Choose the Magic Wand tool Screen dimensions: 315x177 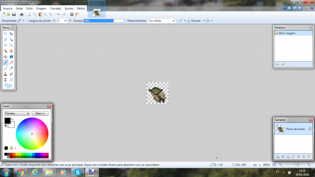(5, 51)
